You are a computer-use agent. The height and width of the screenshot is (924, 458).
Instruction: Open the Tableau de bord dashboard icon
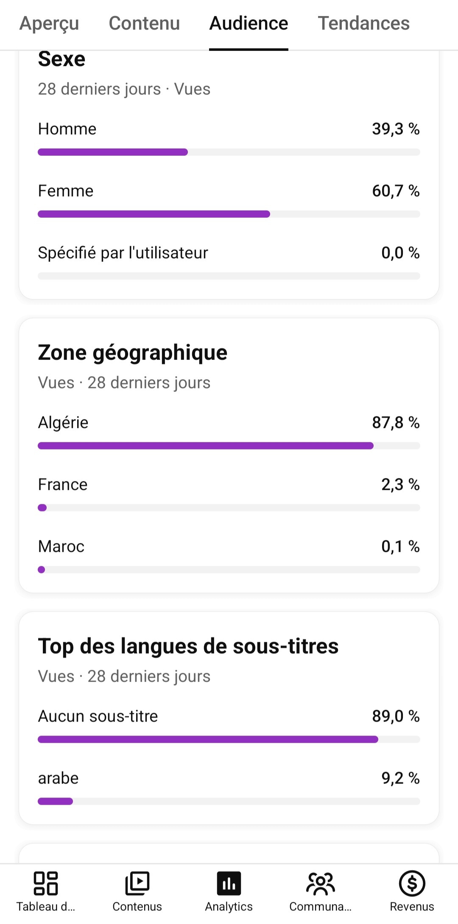click(46, 883)
